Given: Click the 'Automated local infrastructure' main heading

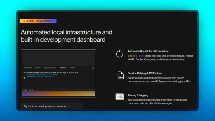Looking at the screenshot, I should [66, 32].
